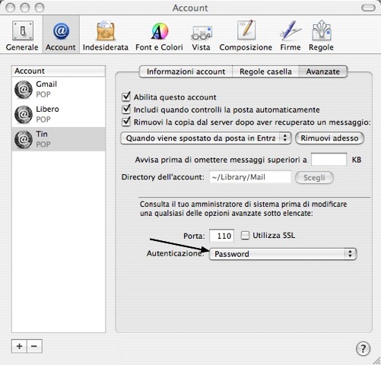Click the message size KB field

coord(329,160)
